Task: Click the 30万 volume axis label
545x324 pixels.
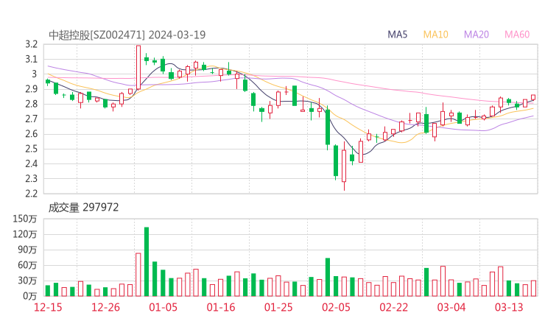Action: click(x=27, y=281)
